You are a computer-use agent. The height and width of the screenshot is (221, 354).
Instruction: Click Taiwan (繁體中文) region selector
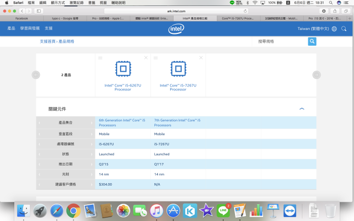pyautogui.click(x=313, y=28)
